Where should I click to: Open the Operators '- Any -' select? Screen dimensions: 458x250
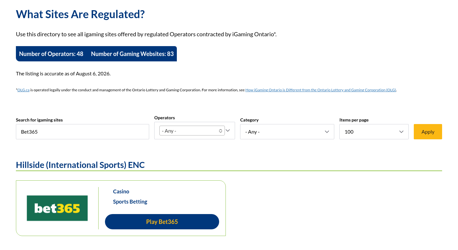192,131
